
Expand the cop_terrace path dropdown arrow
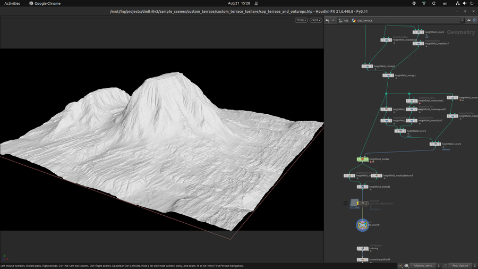point(462,20)
